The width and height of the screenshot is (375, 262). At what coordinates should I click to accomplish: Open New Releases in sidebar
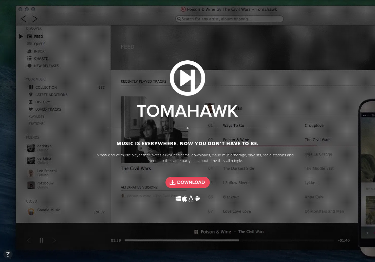(x=46, y=66)
